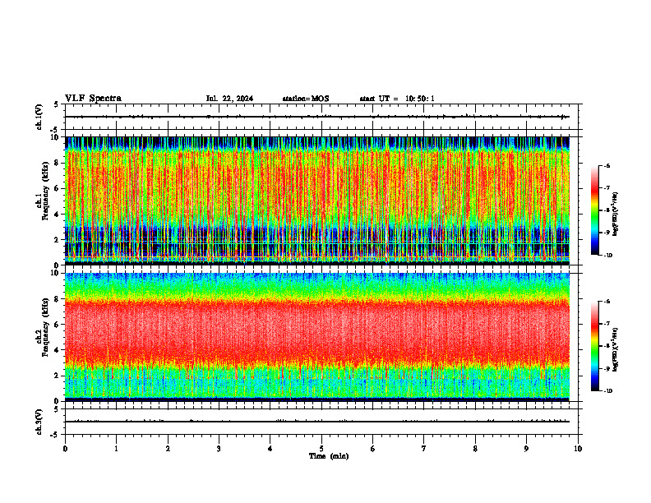Click the "-7" label on lower color bar
651x503 pixels.
607,324
